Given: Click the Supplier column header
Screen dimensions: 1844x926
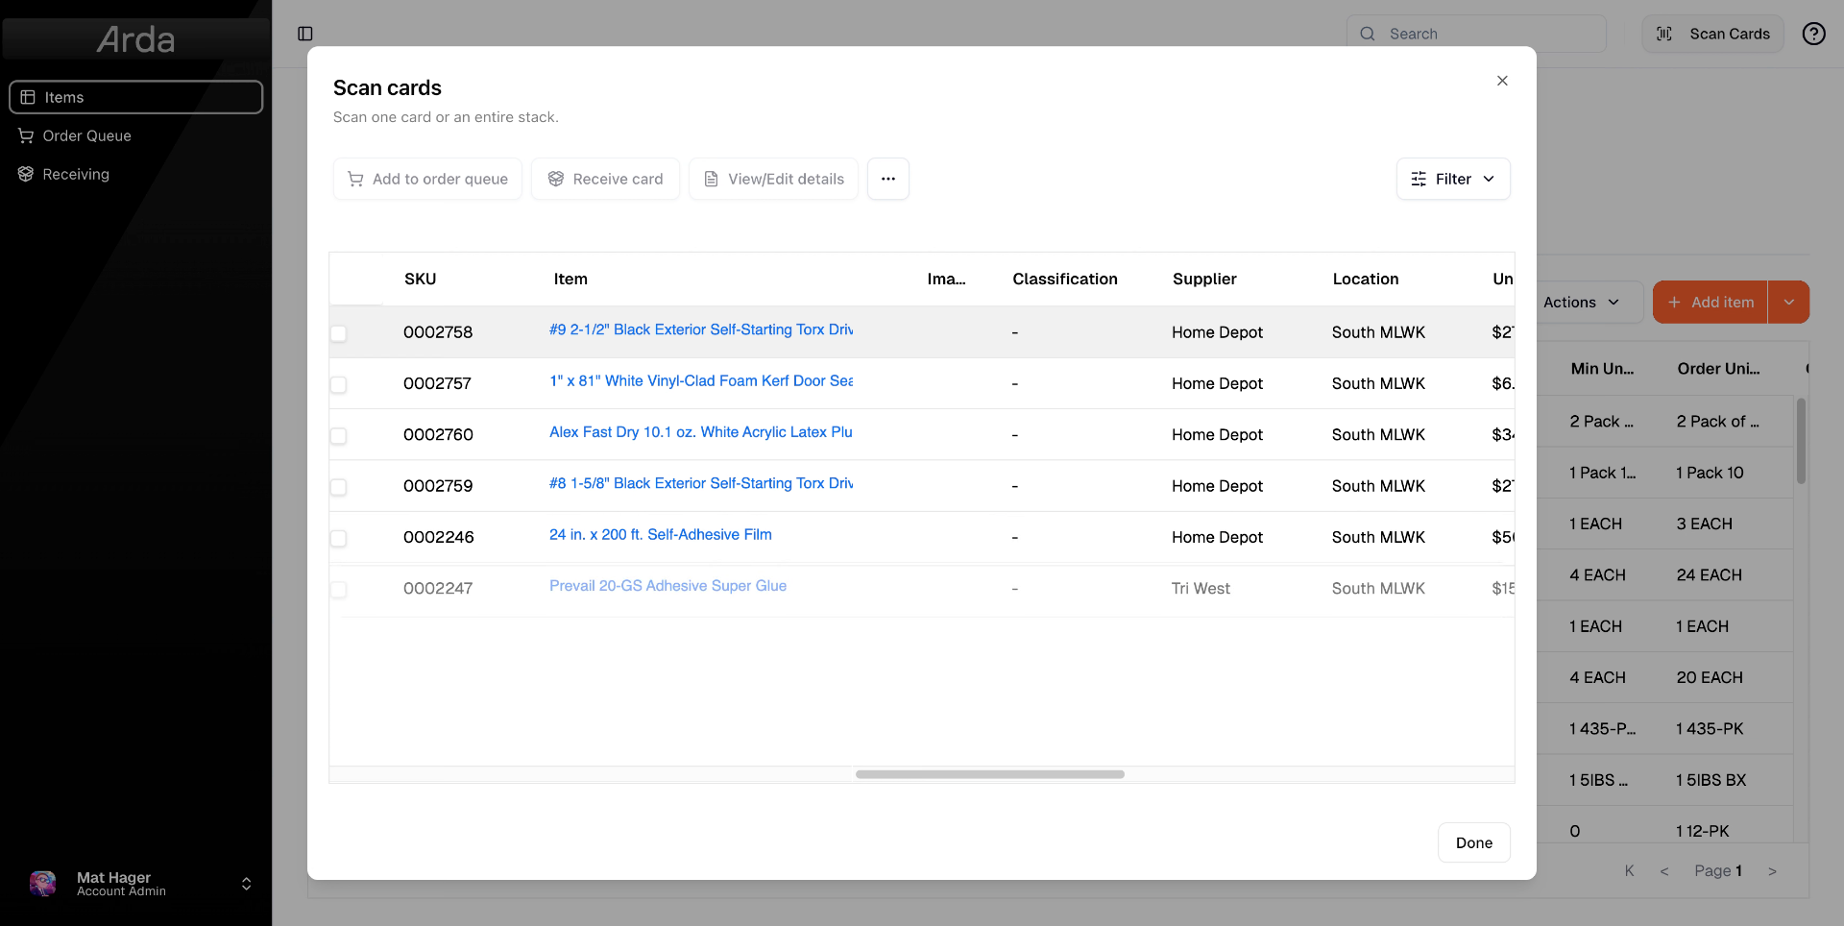Looking at the screenshot, I should [x=1204, y=279].
